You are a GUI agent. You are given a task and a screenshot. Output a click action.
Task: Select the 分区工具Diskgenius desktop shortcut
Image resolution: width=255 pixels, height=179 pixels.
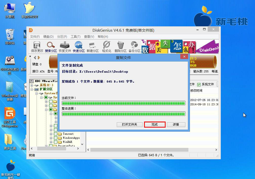coord(10,117)
